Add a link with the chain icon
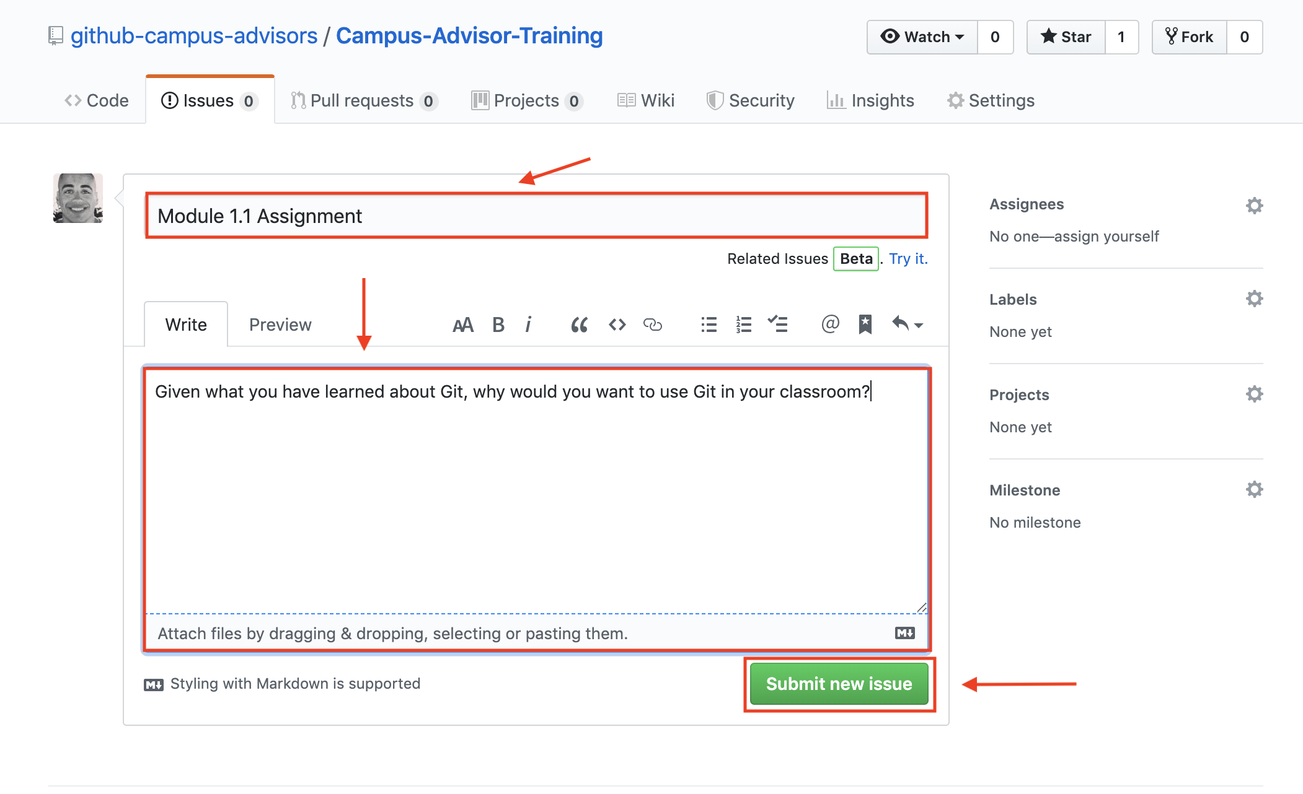The height and width of the screenshot is (794, 1303). (652, 325)
